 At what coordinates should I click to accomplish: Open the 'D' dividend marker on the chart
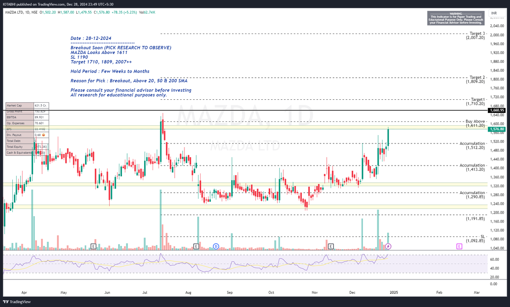pos(216,246)
